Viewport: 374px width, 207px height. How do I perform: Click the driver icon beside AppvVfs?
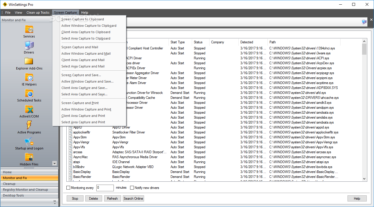70,147
